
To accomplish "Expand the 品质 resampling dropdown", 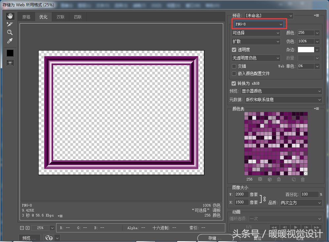I will point(301,203).
